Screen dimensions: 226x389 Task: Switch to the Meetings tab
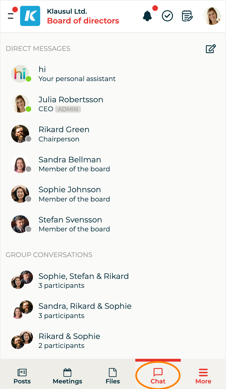coord(68,376)
